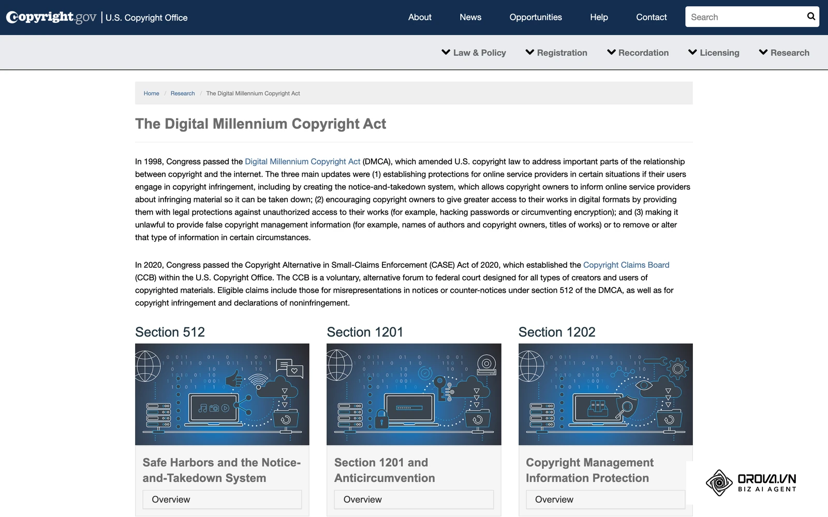Viewport: 828px width, 517px height.
Task: Open the News menu item
Action: (x=470, y=17)
